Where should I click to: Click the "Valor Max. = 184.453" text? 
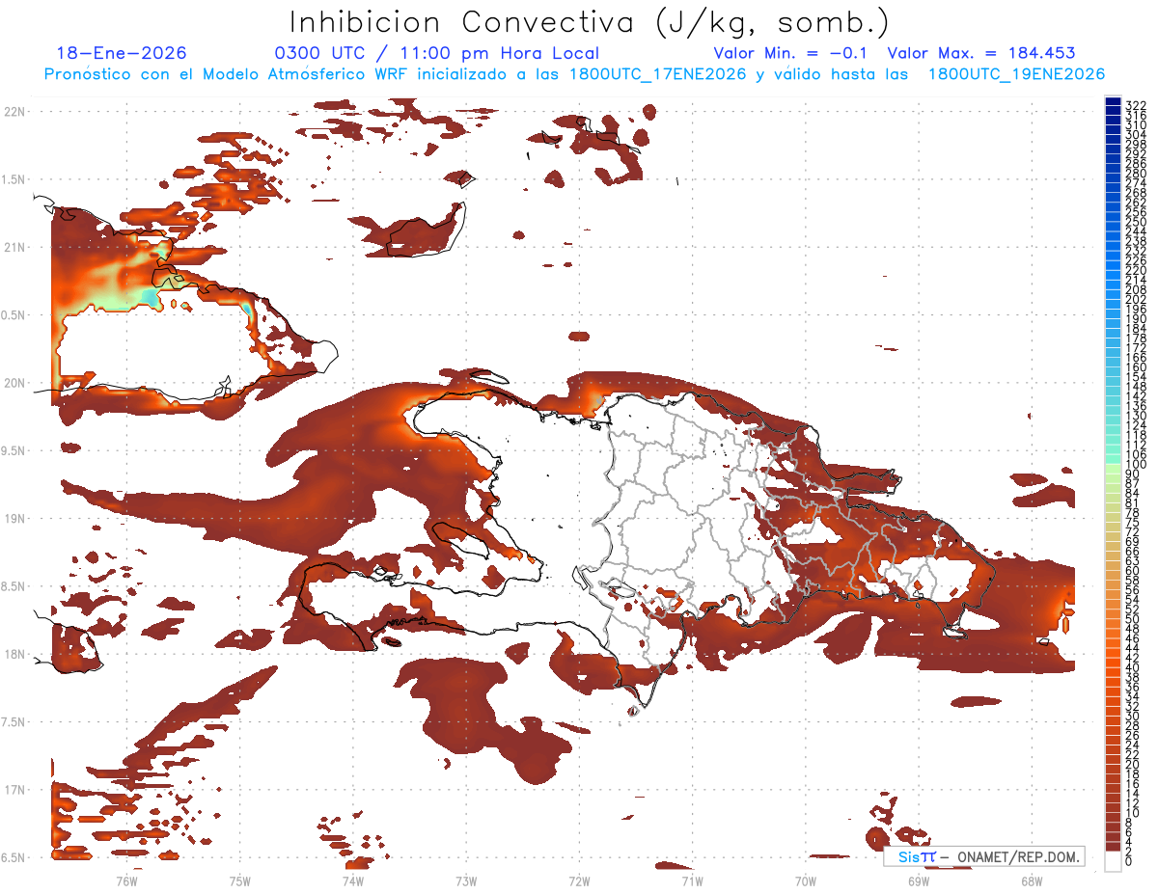click(981, 54)
